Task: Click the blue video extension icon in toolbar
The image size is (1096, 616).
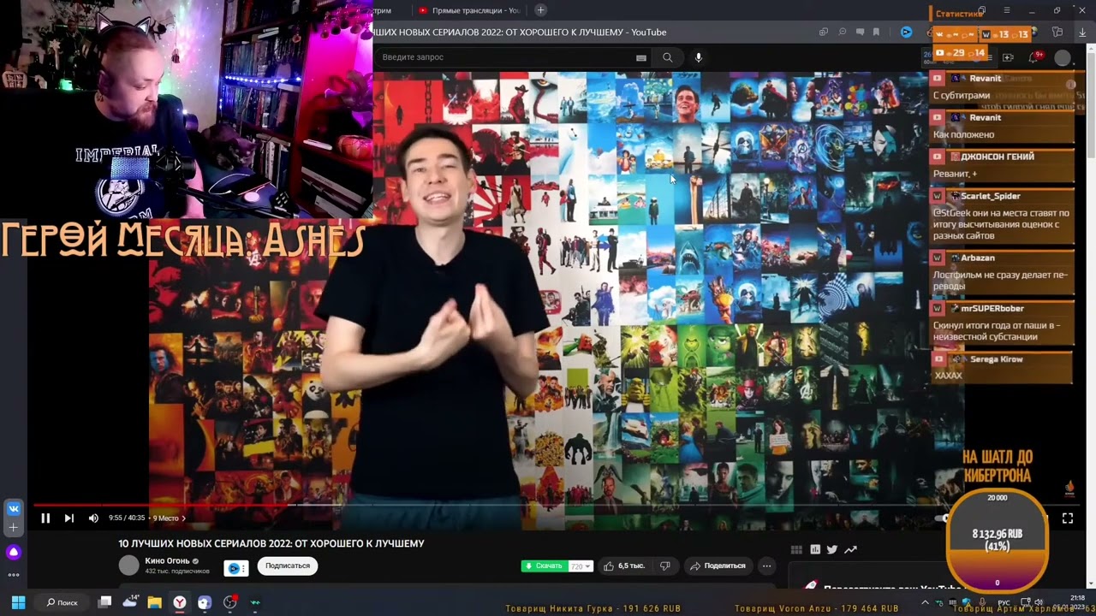Action: (906, 33)
